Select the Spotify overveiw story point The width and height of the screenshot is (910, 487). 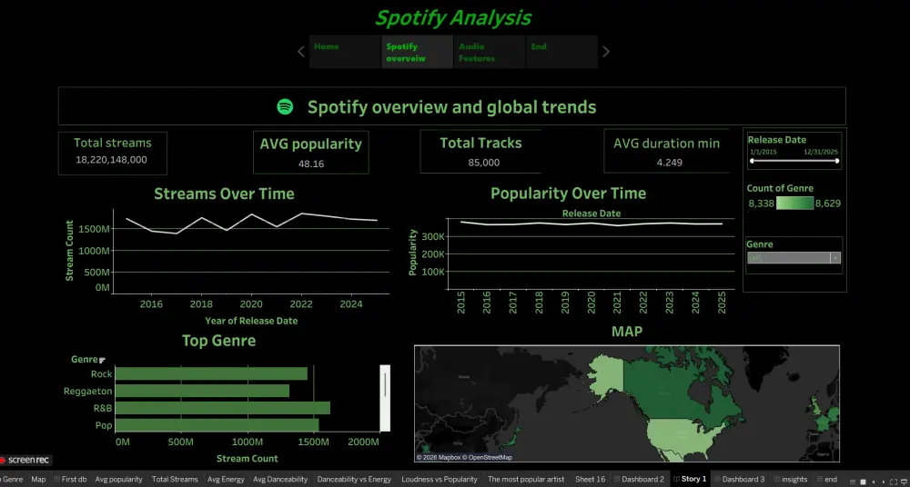pos(417,52)
